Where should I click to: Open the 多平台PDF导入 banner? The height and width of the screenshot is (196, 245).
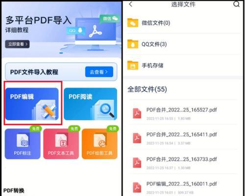[61, 29]
